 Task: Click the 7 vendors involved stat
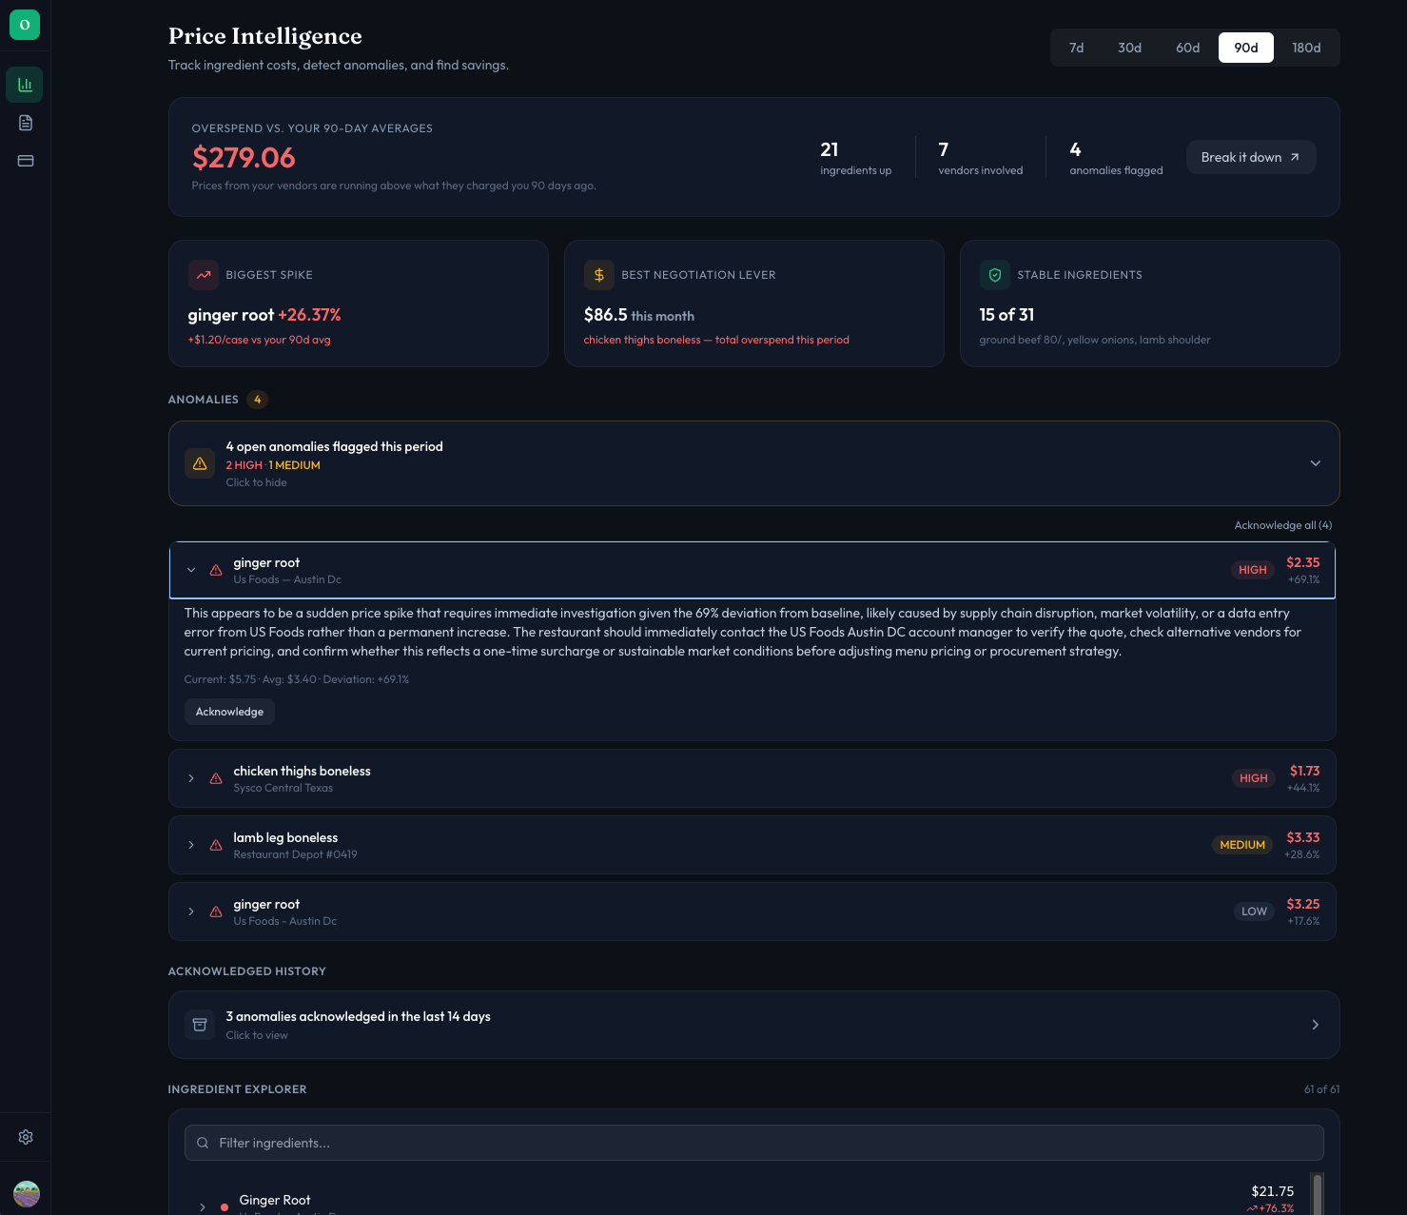(x=981, y=158)
